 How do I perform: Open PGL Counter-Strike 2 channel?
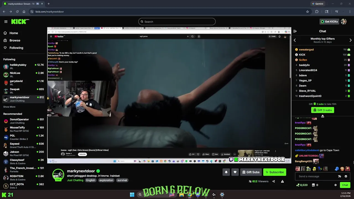24,137
